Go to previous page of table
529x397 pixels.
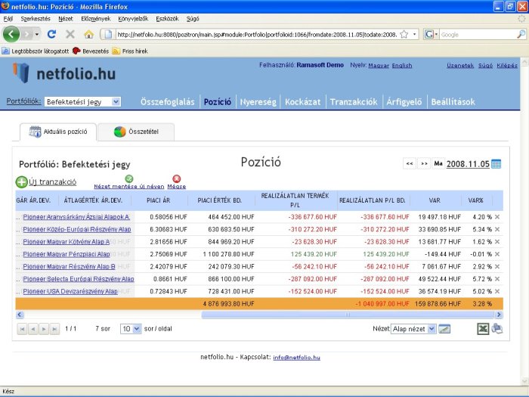point(33,329)
